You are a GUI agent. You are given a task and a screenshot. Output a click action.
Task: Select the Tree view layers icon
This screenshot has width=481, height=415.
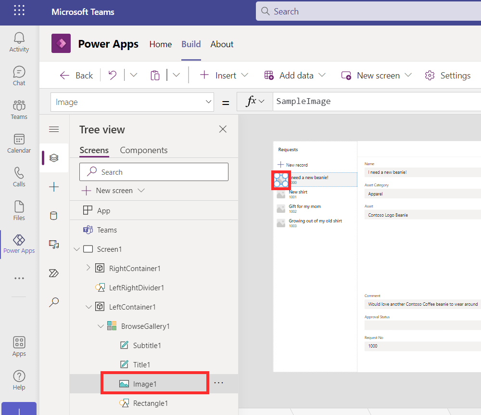[x=54, y=158]
